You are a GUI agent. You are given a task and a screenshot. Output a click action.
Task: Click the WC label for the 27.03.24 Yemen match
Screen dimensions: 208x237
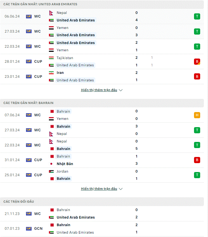(x=37, y=32)
